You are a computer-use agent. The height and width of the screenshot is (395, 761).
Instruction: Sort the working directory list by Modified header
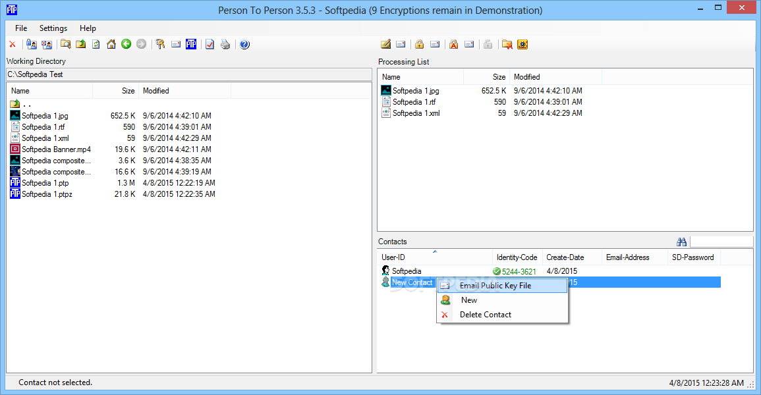click(185, 91)
